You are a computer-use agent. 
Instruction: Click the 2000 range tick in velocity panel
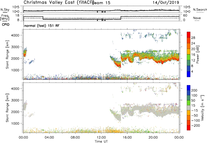(x=15, y=112)
